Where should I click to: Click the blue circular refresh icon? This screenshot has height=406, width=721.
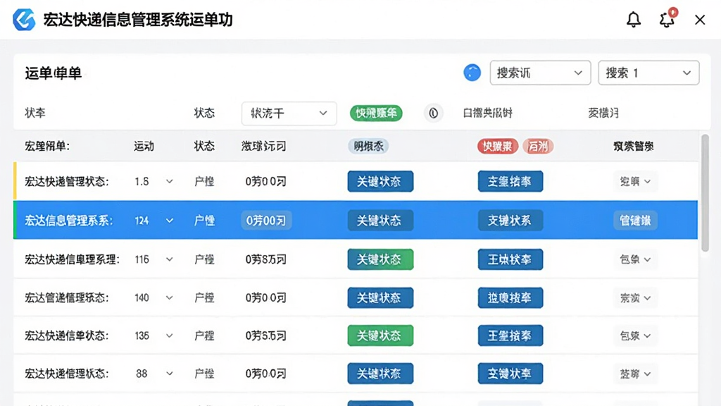pyautogui.click(x=472, y=73)
